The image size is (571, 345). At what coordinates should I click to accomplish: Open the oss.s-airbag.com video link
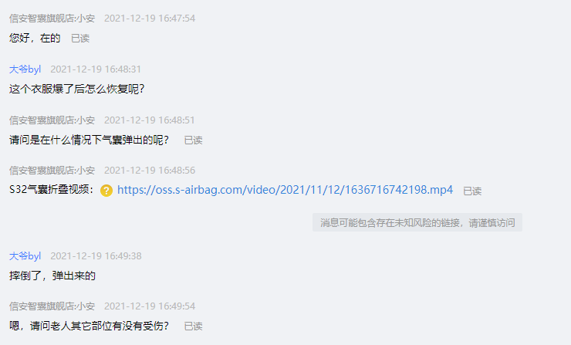285,190
